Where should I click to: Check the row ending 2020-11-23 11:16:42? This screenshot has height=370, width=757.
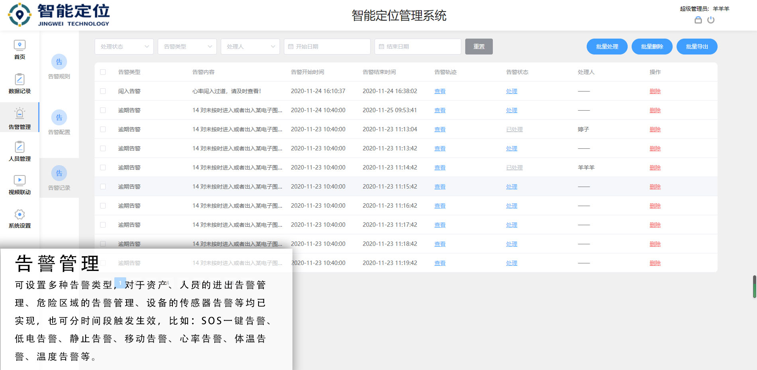point(103,206)
